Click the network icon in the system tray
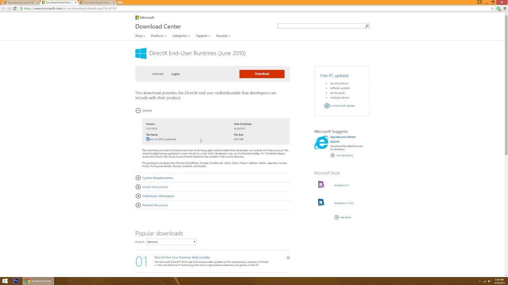 (484, 281)
